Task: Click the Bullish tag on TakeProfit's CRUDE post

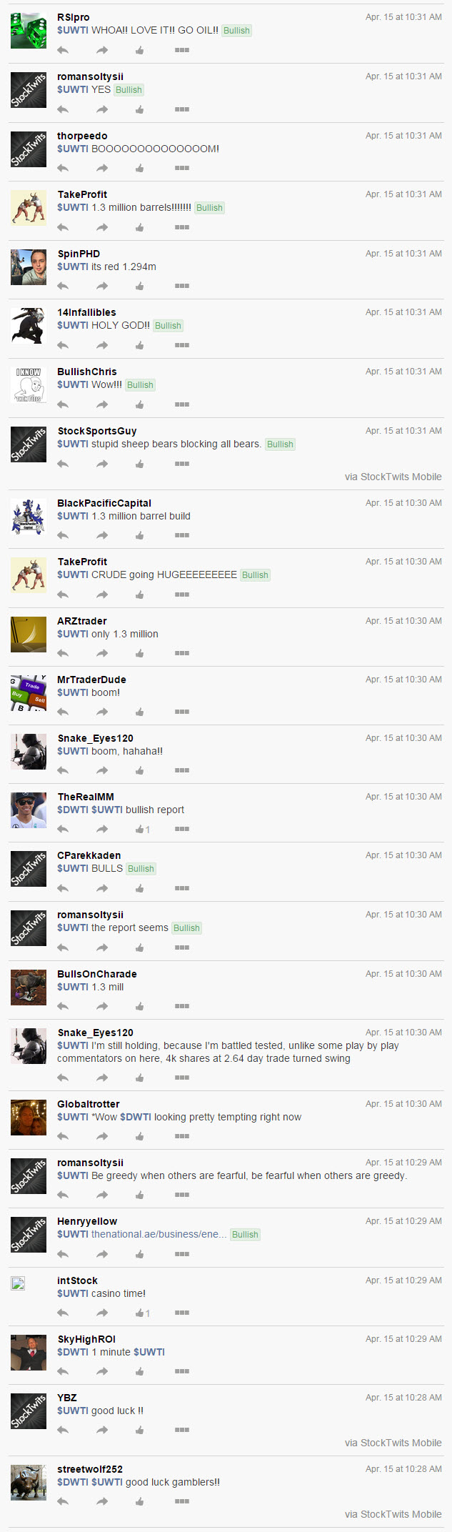Action: 255,575
